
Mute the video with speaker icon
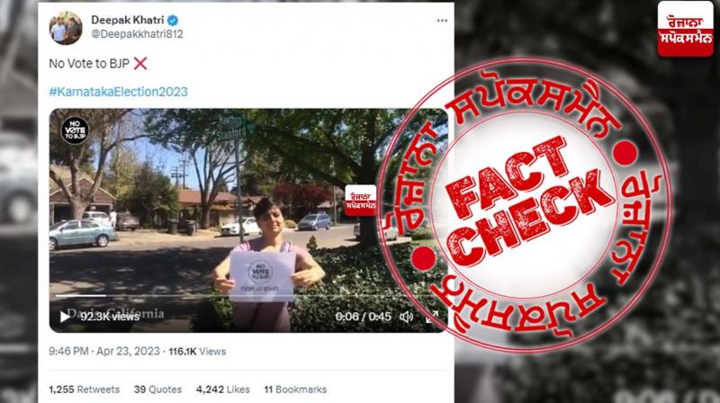(406, 317)
